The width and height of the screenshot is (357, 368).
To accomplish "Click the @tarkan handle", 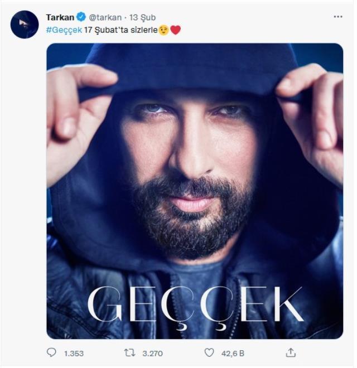I will pyautogui.click(x=105, y=17).
